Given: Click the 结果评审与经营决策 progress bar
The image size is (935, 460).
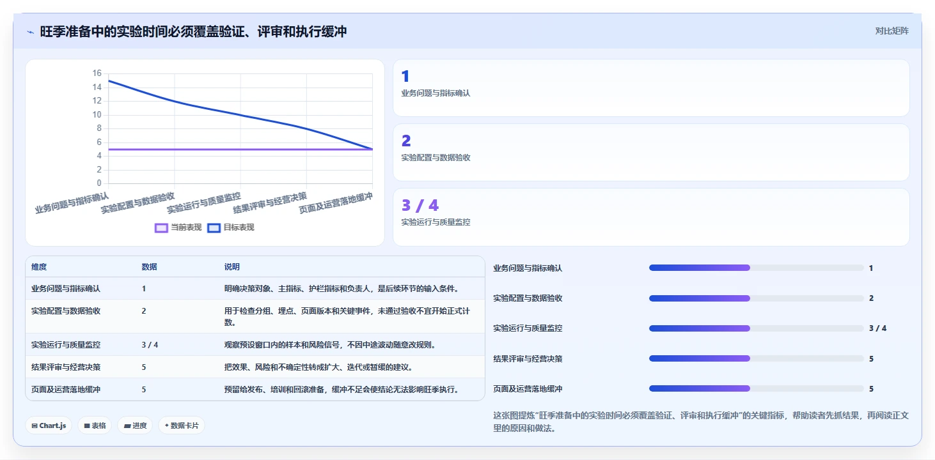Looking at the screenshot, I should tap(756, 358).
